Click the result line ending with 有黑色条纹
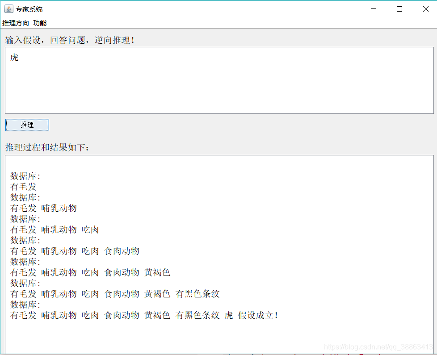 coord(115,294)
